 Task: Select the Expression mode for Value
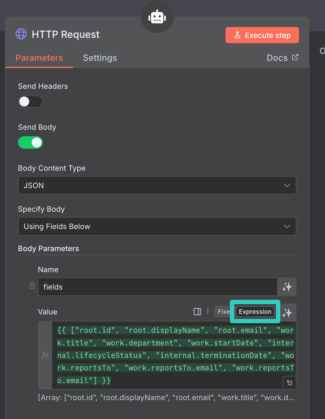pyautogui.click(x=255, y=312)
